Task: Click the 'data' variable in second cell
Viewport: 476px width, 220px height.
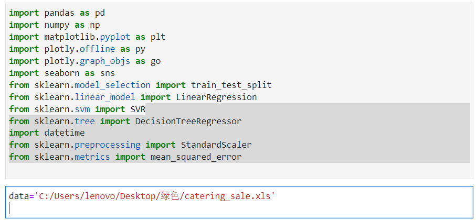Action: click(x=19, y=196)
